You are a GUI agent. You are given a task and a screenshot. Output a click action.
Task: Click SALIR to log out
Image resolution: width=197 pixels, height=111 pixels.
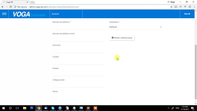pyautogui.click(x=187, y=14)
